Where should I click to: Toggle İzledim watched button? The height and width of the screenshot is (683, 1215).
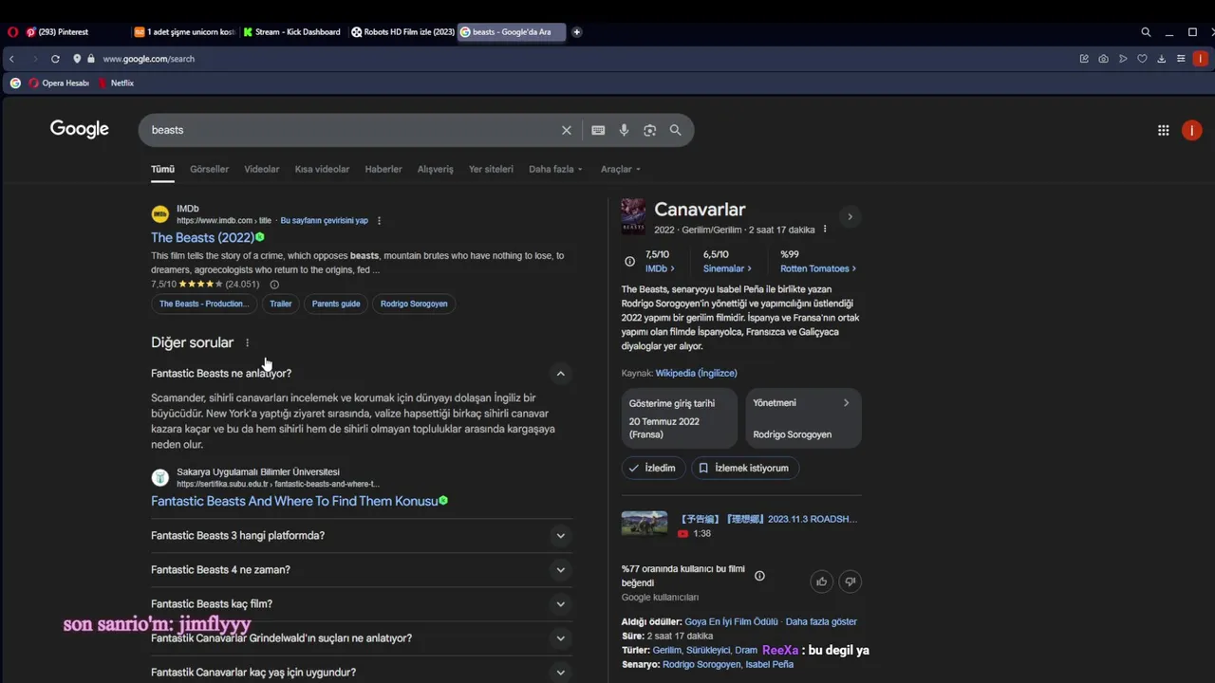pyautogui.click(x=653, y=468)
